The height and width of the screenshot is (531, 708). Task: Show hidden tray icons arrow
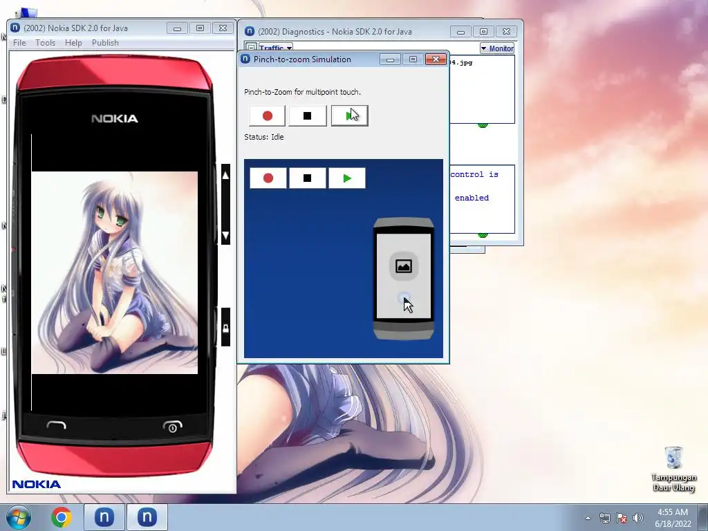coord(588,518)
